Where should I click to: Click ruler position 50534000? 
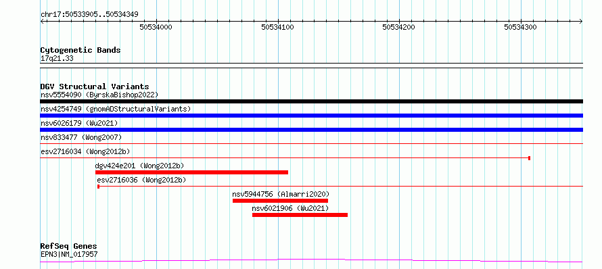pos(156,27)
